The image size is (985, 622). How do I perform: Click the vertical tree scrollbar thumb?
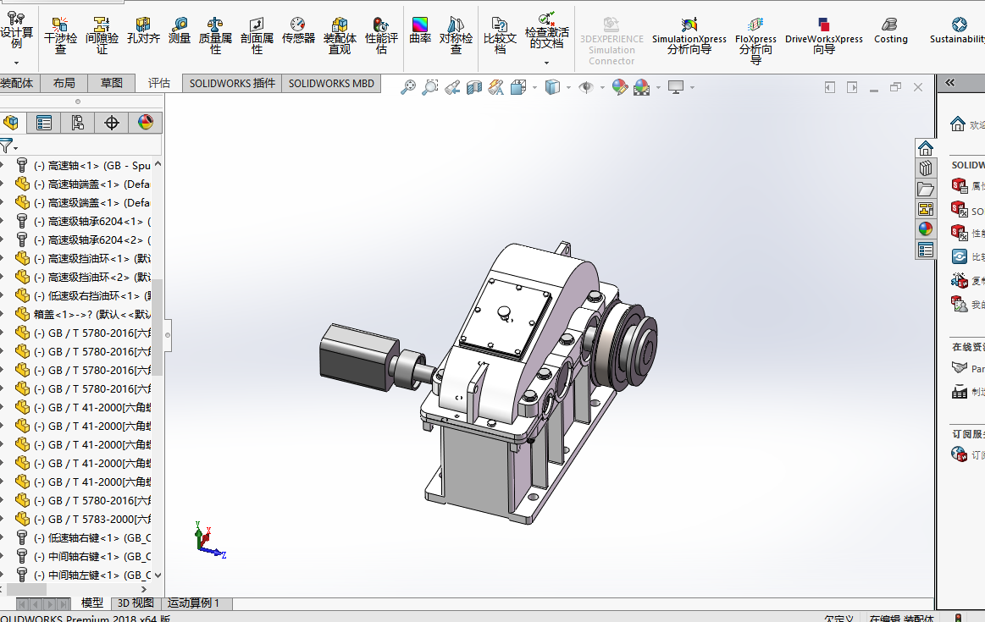(x=158, y=328)
